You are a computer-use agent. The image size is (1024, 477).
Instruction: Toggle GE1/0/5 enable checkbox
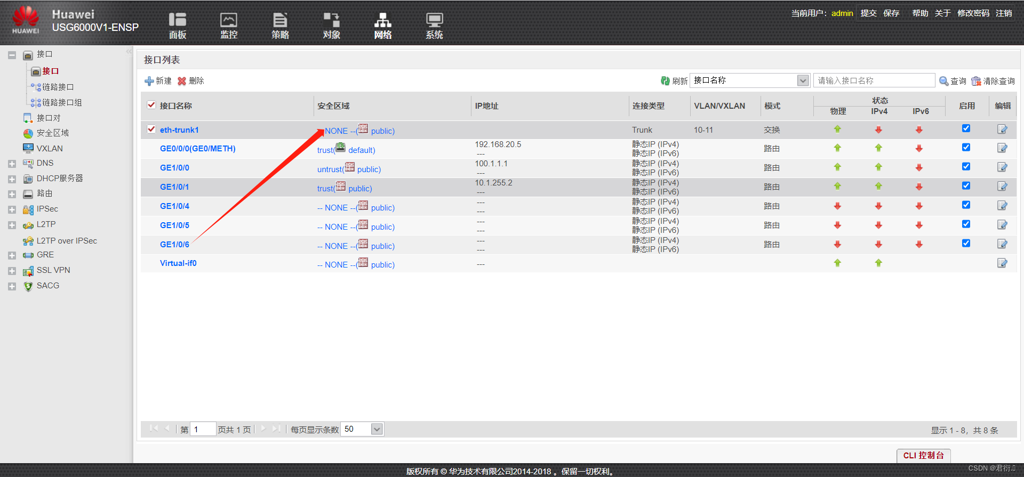966,224
